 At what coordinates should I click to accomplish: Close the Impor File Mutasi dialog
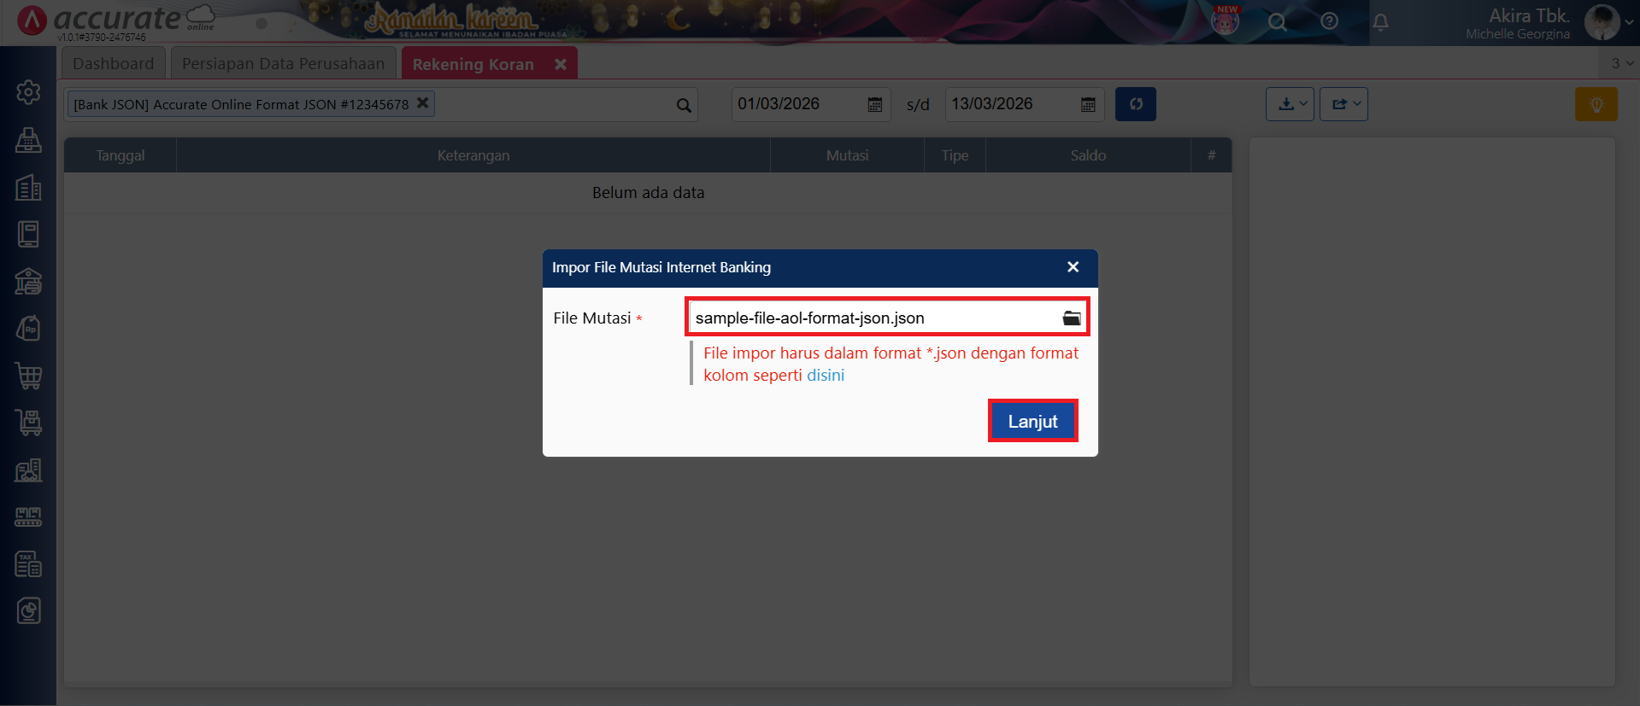click(x=1073, y=267)
